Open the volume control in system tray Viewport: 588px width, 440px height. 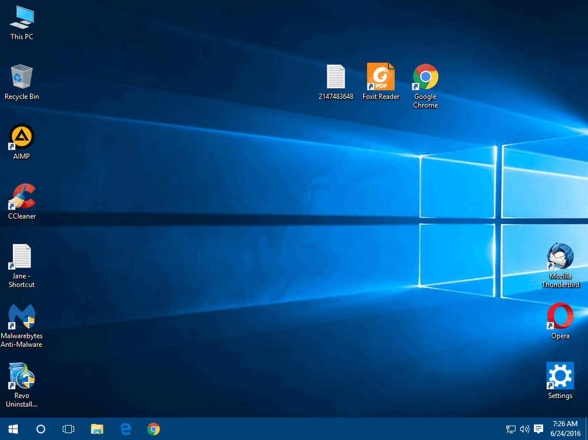tap(524, 428)
